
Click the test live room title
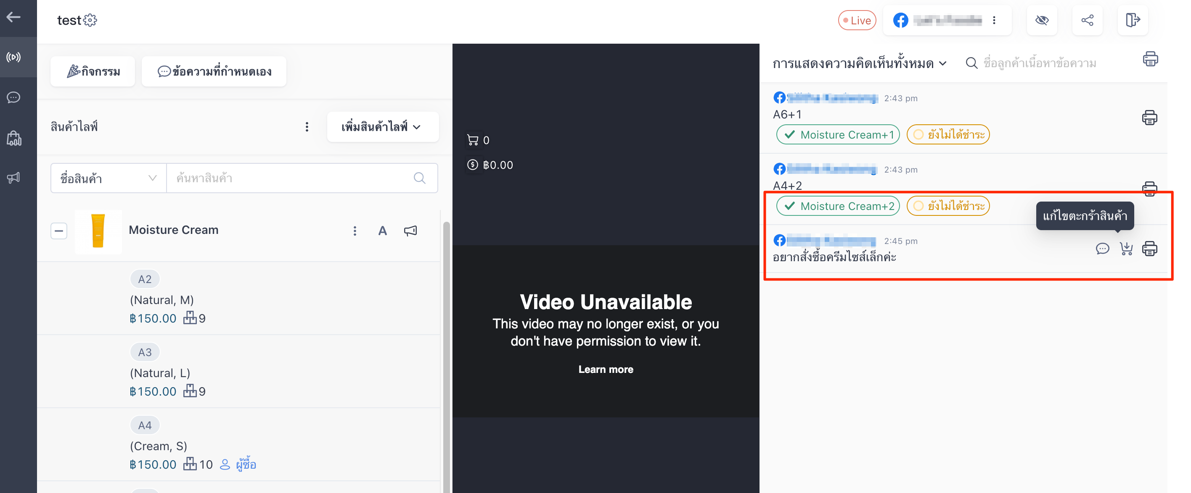(x=69, y=20)
